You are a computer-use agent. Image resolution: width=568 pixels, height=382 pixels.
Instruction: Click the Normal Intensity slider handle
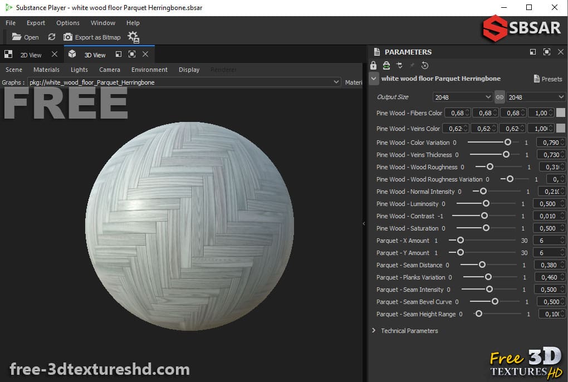point(483,191)
